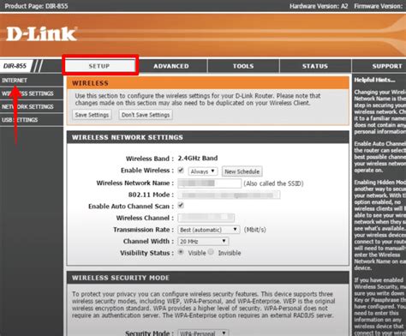Switch to the ADVANCED tab
This screenshot has width=406, height=336.
(171, 66)
